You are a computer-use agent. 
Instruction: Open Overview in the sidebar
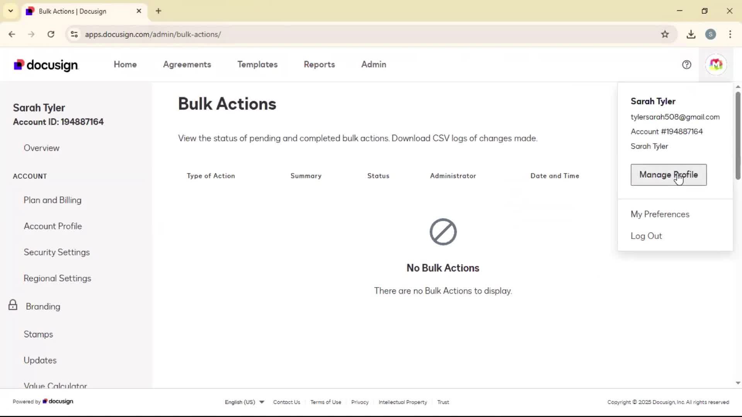point(41,148)
